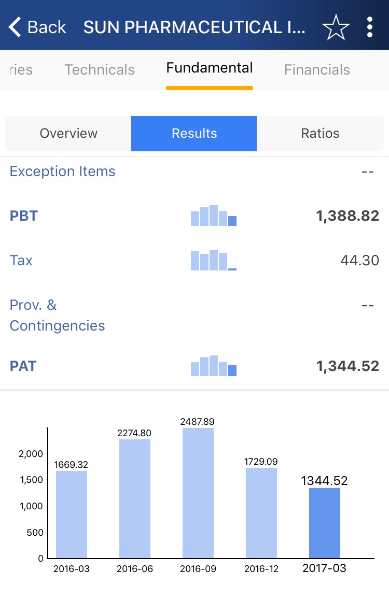Viewport: 389px width, 601px height.
Task: Tap the 2016-03 chart bar
Action: point(72,514)
